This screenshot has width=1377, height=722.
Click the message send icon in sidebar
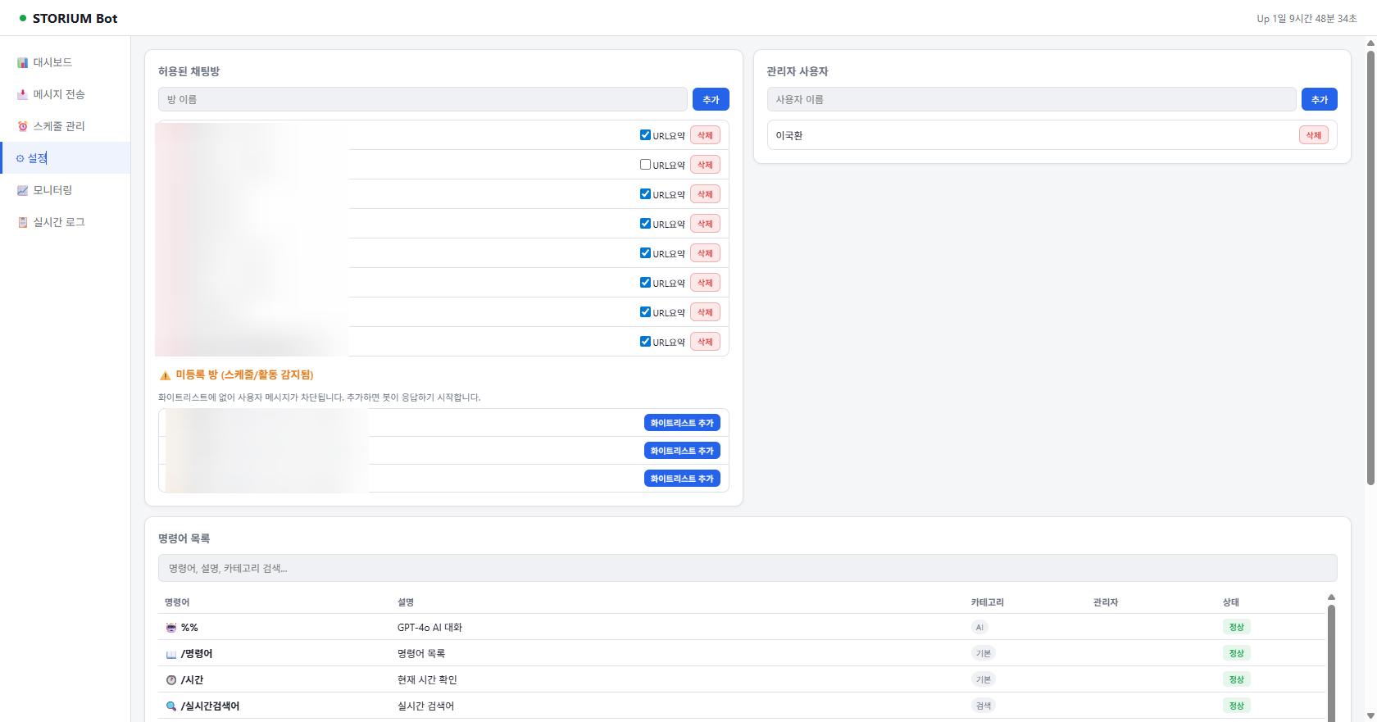(x=23, y=95)
